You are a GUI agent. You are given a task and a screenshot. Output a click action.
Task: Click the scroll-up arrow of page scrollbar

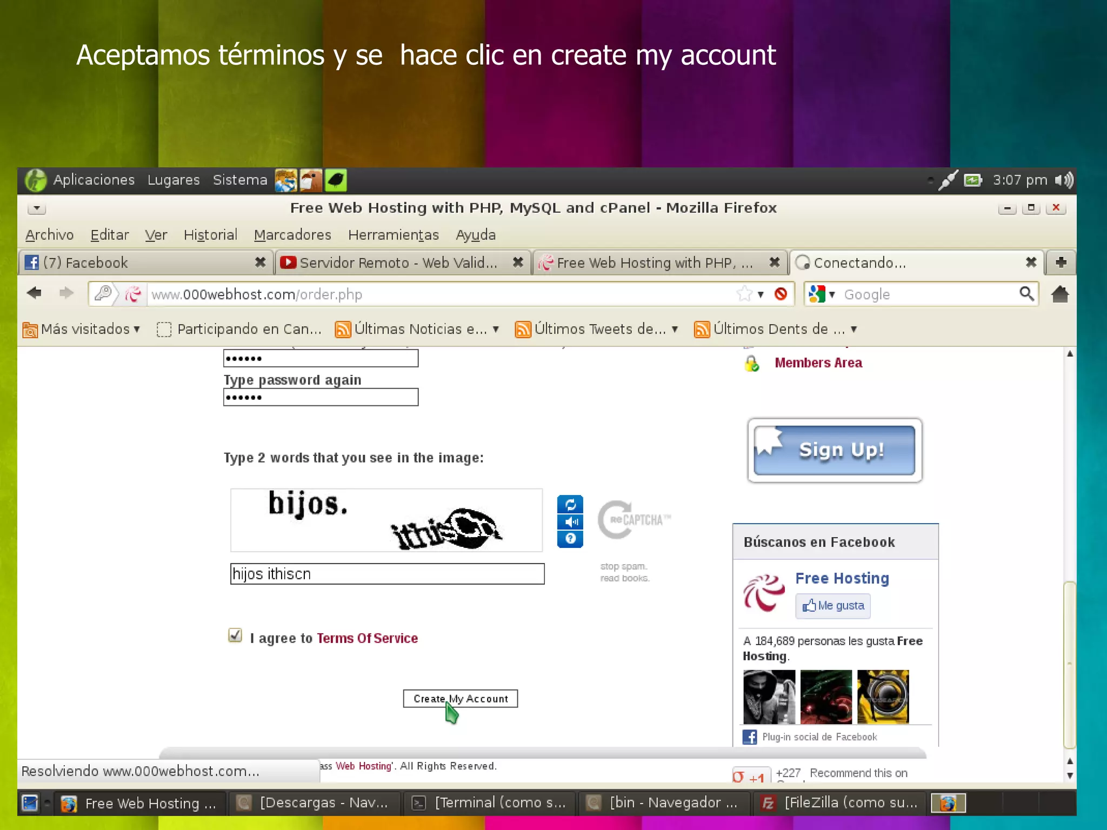pos(1070,353)
